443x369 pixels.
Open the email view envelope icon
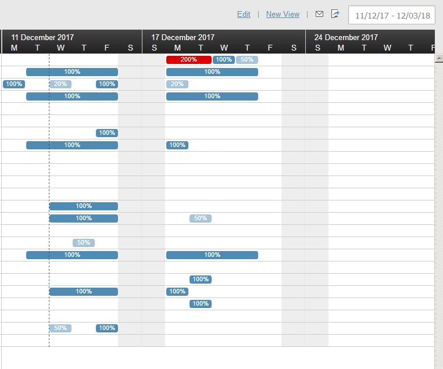pos(319,14)
